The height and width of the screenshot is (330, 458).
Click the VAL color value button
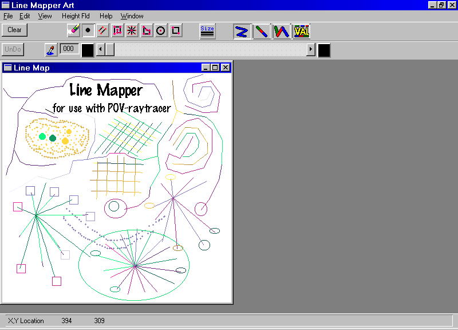click(x=302, y=32)
